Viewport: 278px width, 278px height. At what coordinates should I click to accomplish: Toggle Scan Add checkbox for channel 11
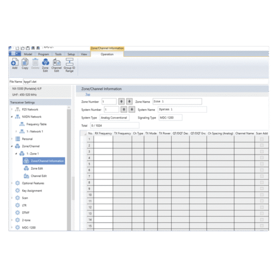[x=262, y=201]
